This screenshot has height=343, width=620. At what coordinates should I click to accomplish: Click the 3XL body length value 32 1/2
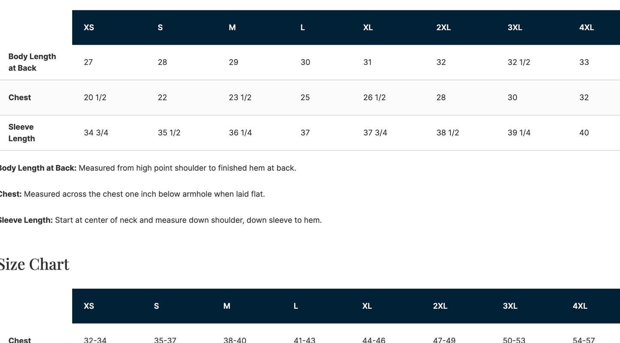[x=519, y=62]
